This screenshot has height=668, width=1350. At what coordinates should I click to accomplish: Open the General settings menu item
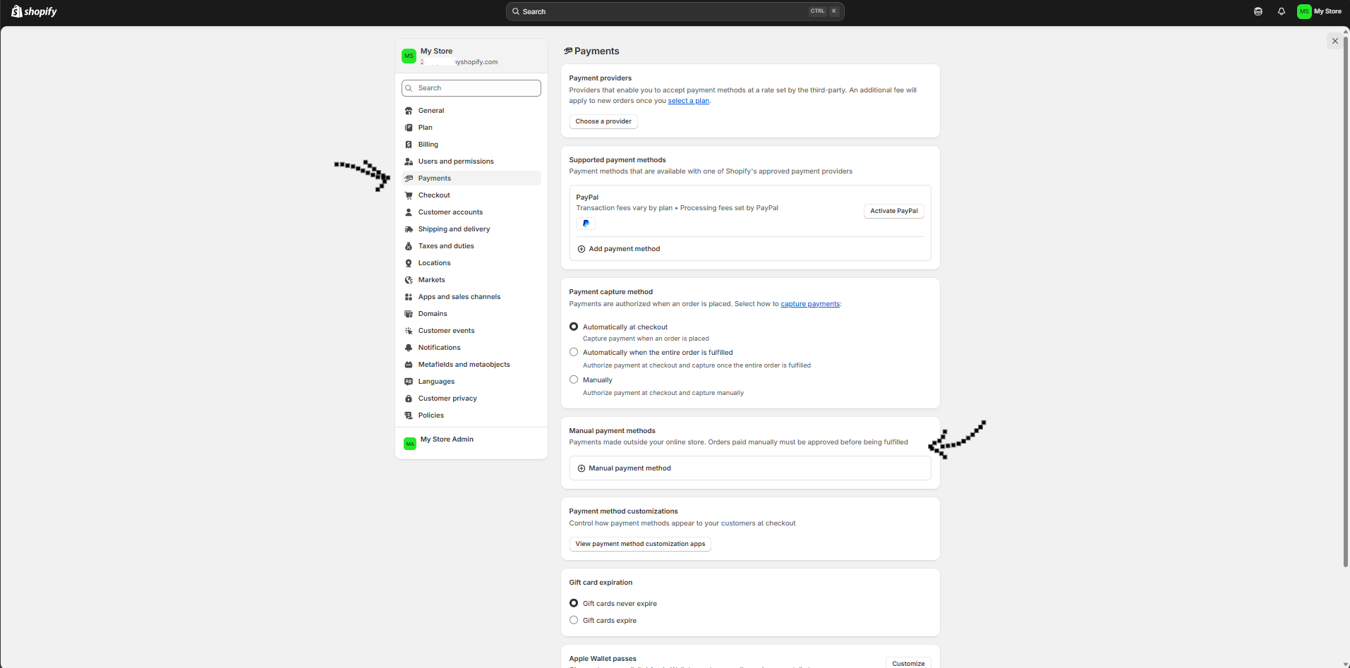[x=471, y=111]
